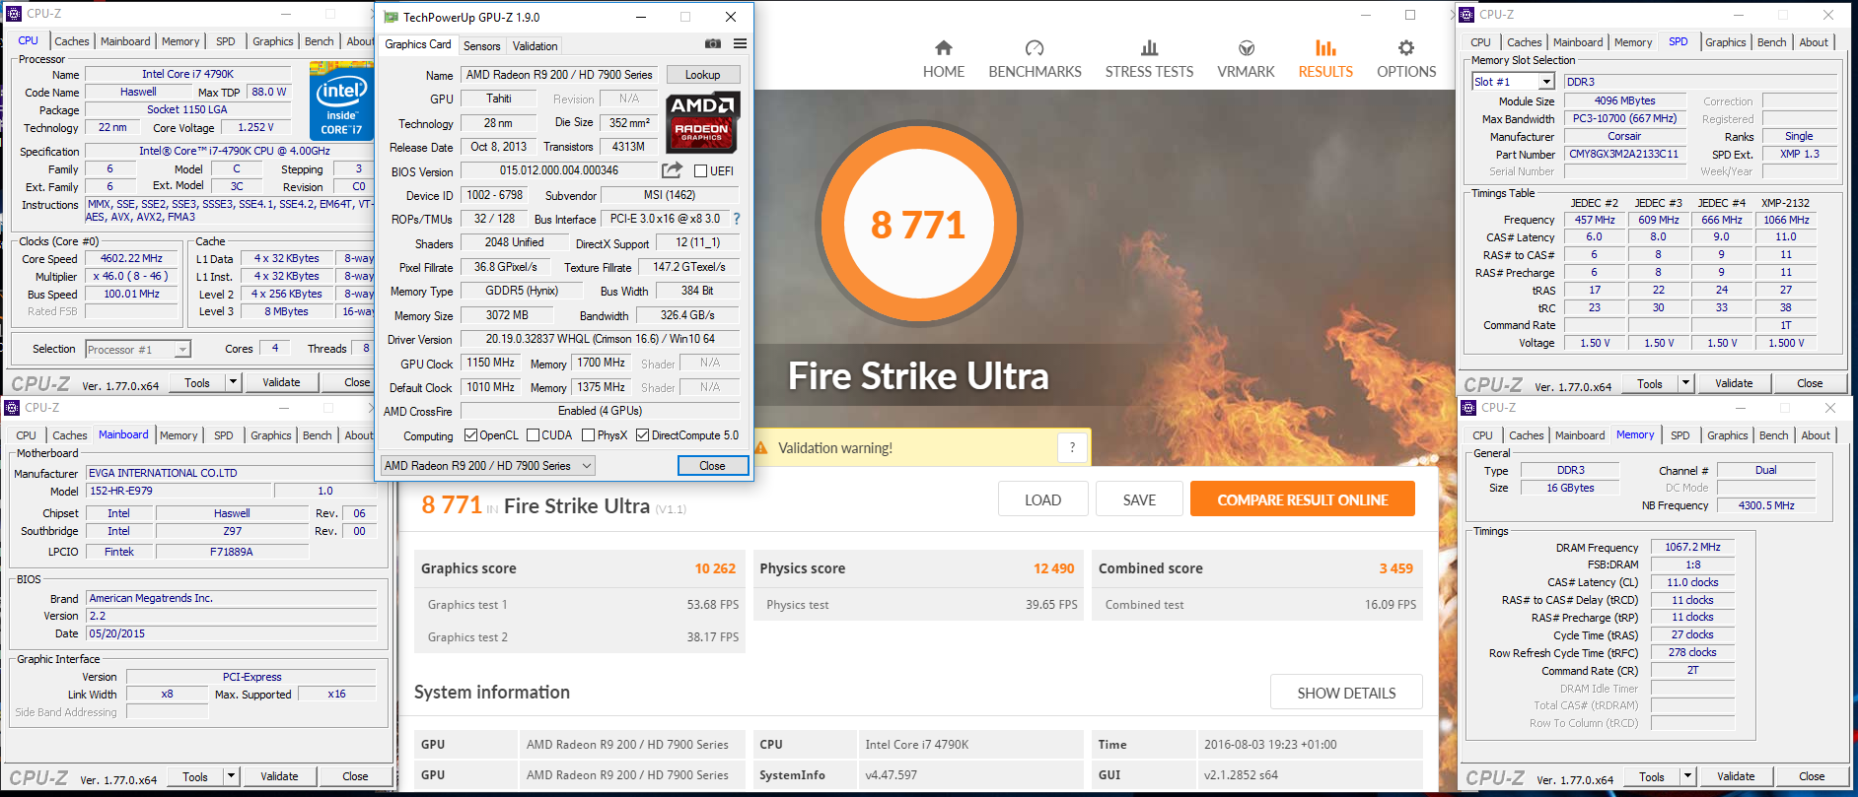Click Close button in top-right CPU-Z window

coord(1810,383)
